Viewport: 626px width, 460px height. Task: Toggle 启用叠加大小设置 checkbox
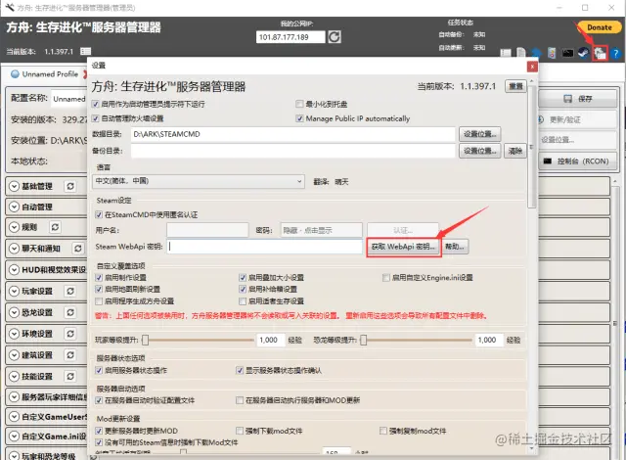point(243,278)
